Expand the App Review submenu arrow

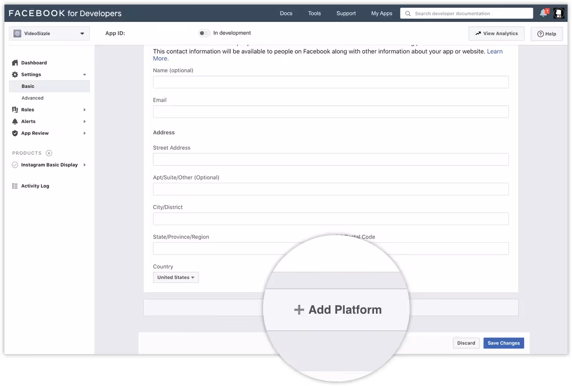click(x=85, y=133)
